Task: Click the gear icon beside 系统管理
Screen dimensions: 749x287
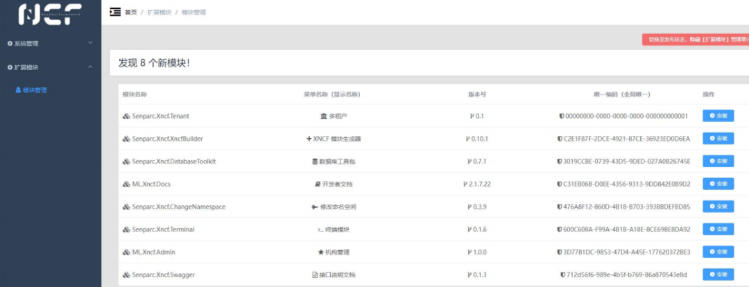Action: point(10,44)
